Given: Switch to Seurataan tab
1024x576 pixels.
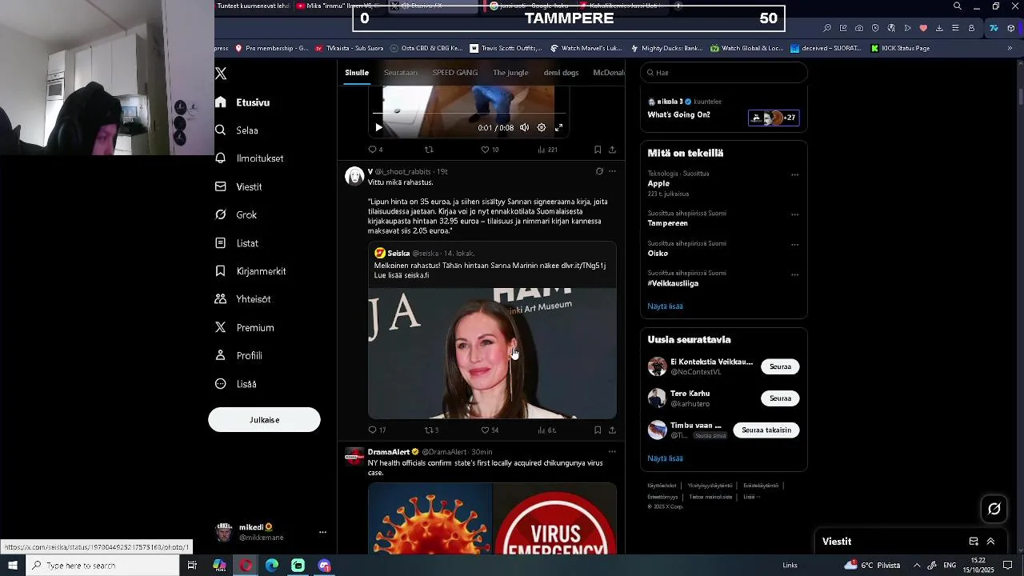Looking at the screenshot, I should [400, 73].
